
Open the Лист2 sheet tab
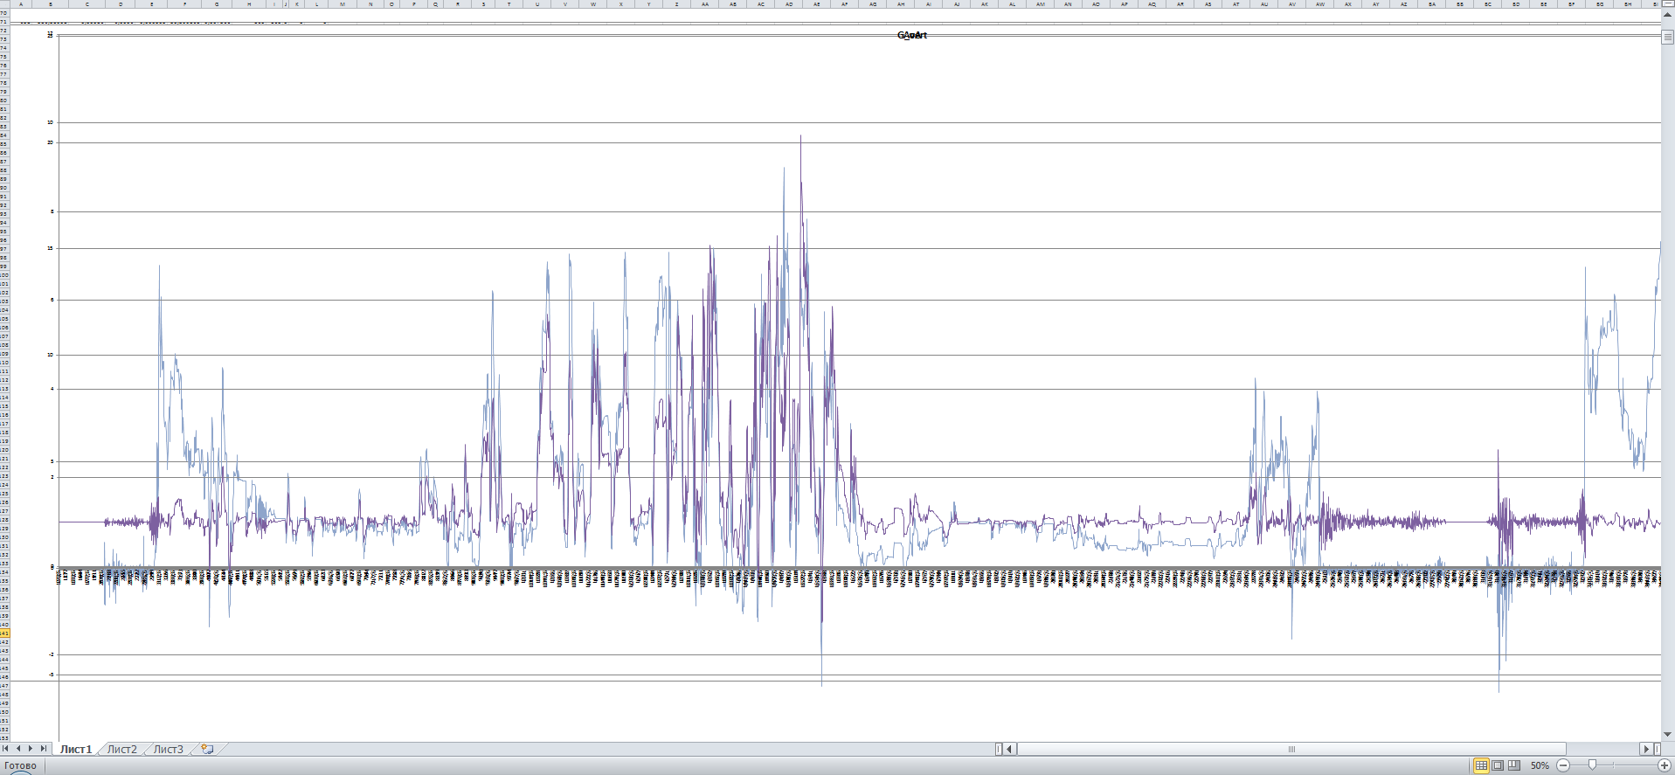coord(122,750)
